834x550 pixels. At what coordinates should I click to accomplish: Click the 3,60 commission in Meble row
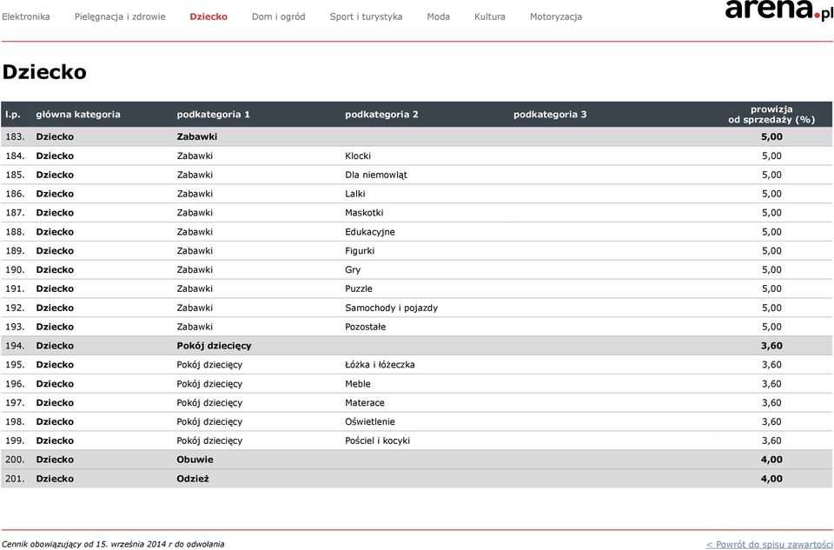[771, 384]
